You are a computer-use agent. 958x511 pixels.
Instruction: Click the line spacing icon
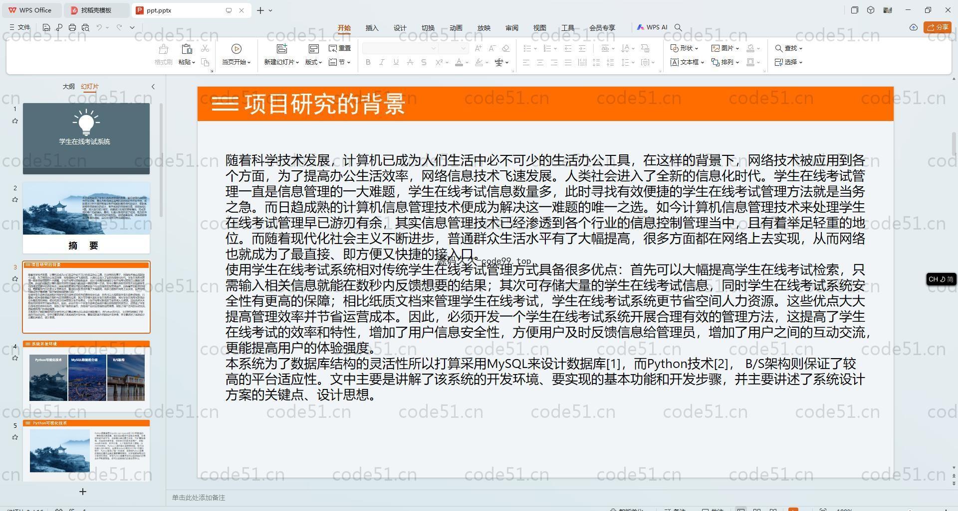point(625,62)
